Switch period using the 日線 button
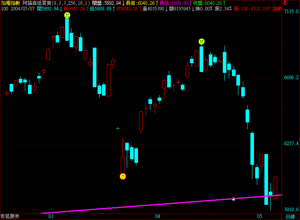The image size is (300, 220). click(290, 216)
